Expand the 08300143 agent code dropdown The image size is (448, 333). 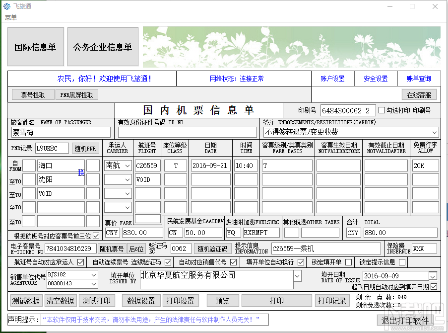tap(94, 284)
